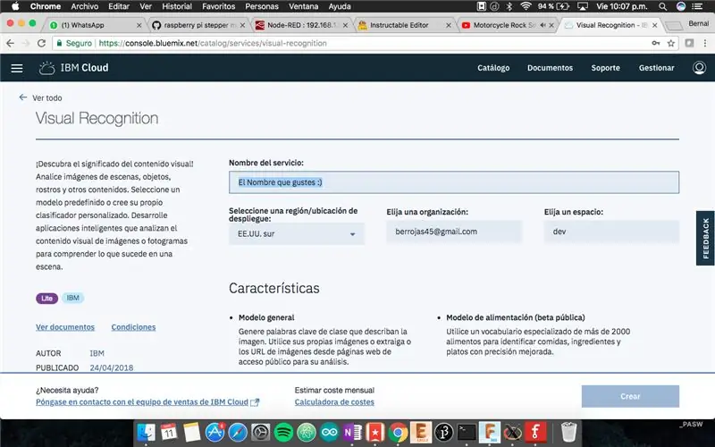Image resolution: width=715 pixels, height=447 pixels.
Task: Open the Soporte navigation link
Action: 606,68
